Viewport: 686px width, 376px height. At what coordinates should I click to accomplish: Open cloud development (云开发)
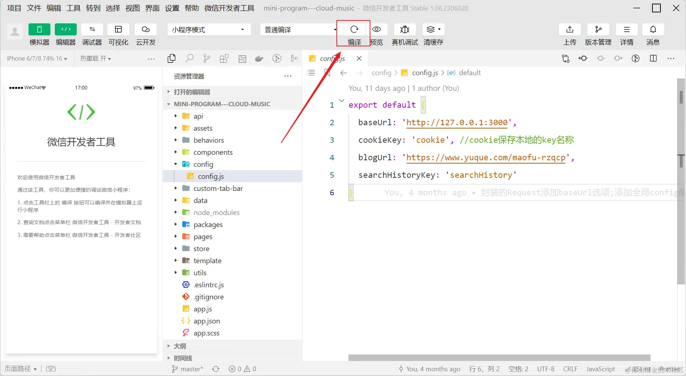tap(146, 29)
